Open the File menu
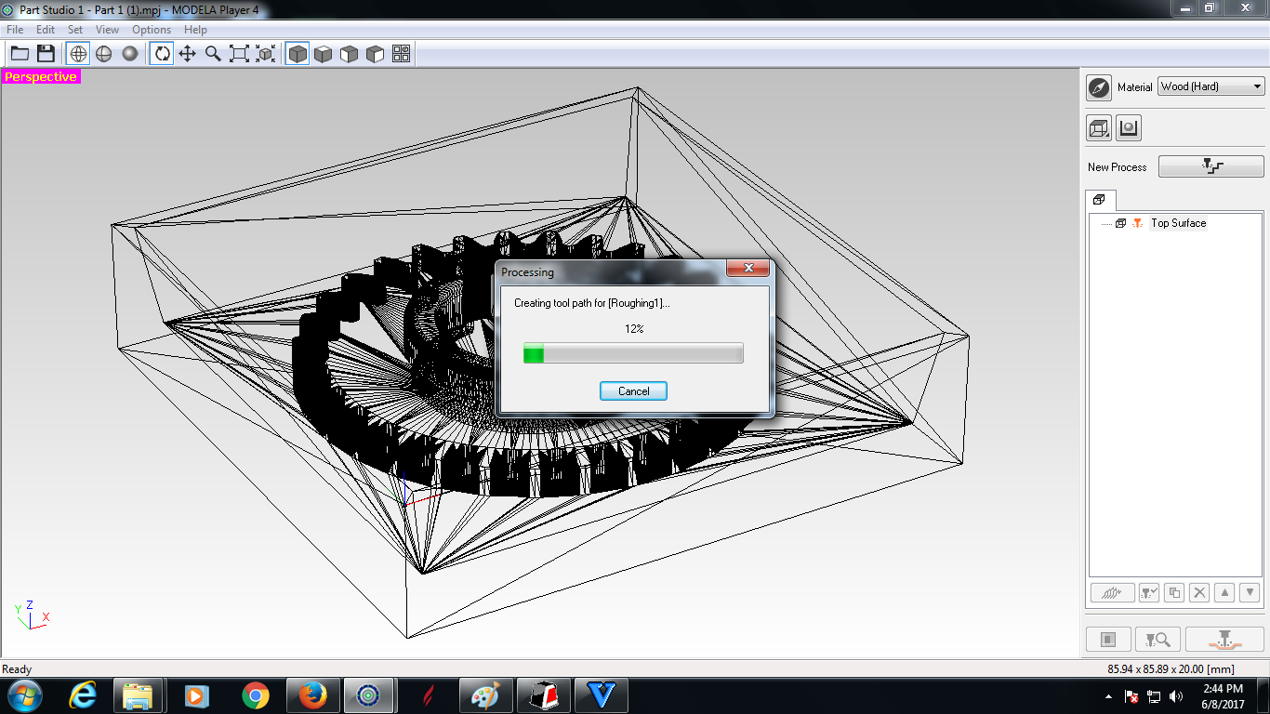The height and width of the screenshot is (714, 1270). coord(15,30)
